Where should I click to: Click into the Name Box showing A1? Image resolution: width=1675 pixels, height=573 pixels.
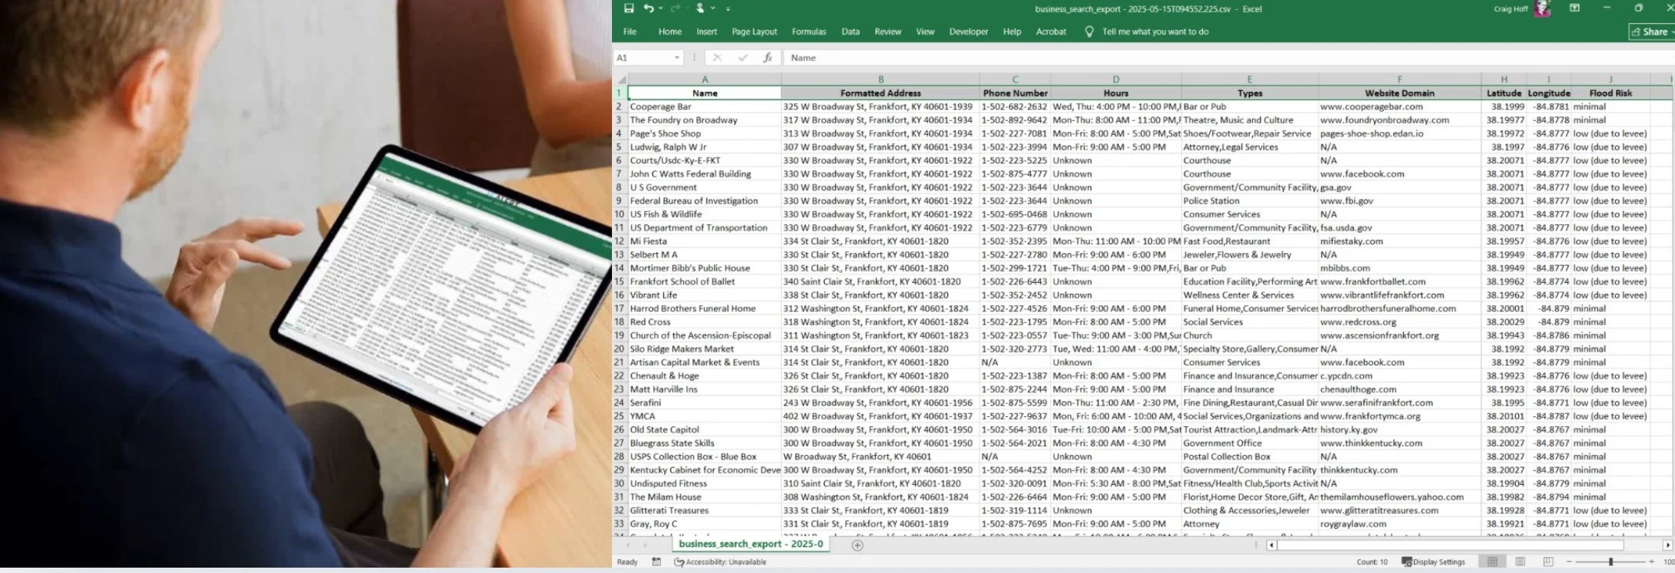click(x=643, y=57)
